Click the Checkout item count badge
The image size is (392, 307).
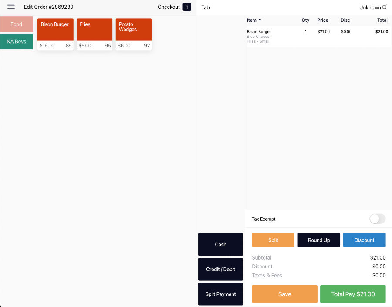(187, 7)
